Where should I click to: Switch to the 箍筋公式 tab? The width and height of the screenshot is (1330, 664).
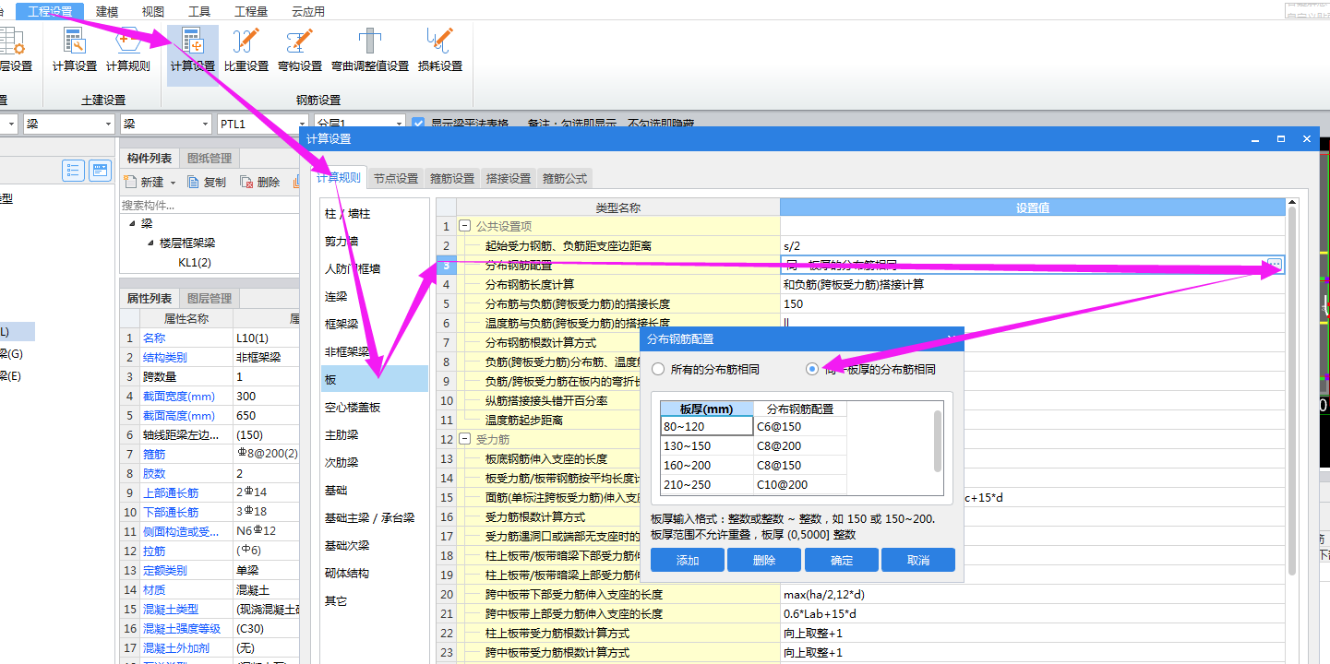(565, 178)
